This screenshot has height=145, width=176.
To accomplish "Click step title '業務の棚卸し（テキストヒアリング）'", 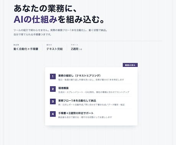I will [80, 76].
